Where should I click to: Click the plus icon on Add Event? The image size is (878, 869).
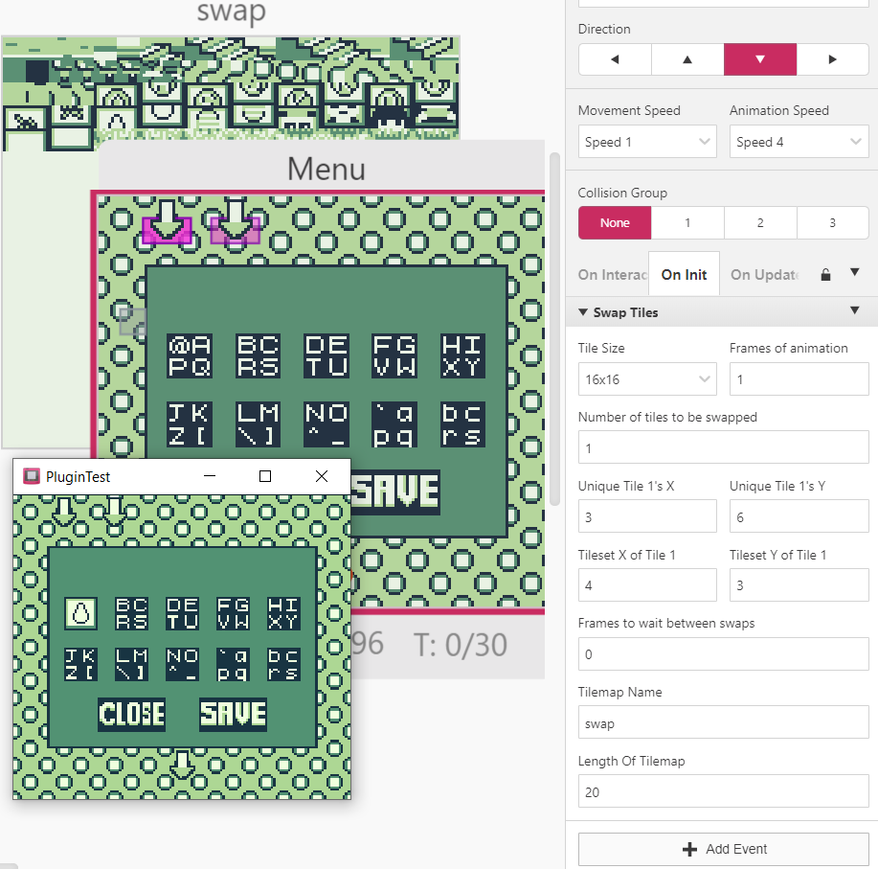pos(689,848)
